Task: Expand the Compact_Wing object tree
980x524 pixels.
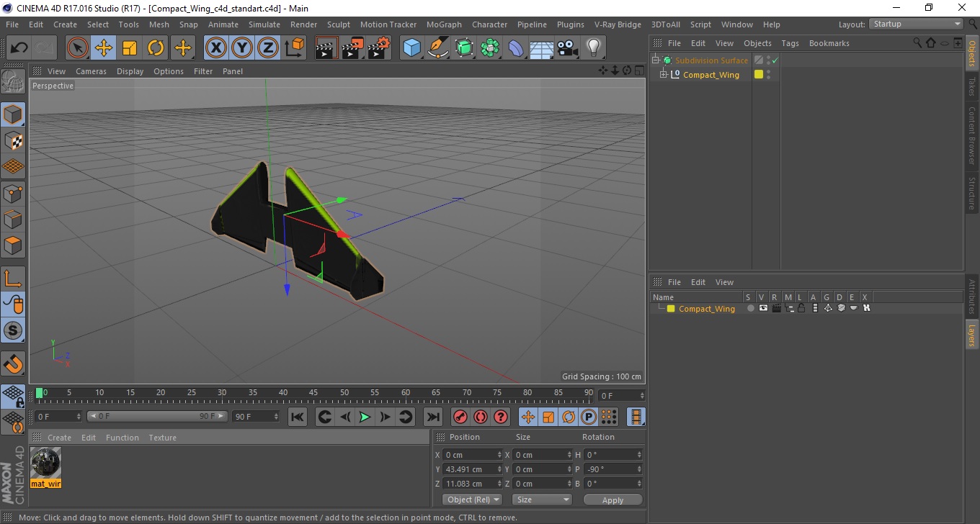Action: tap(664, 74)
